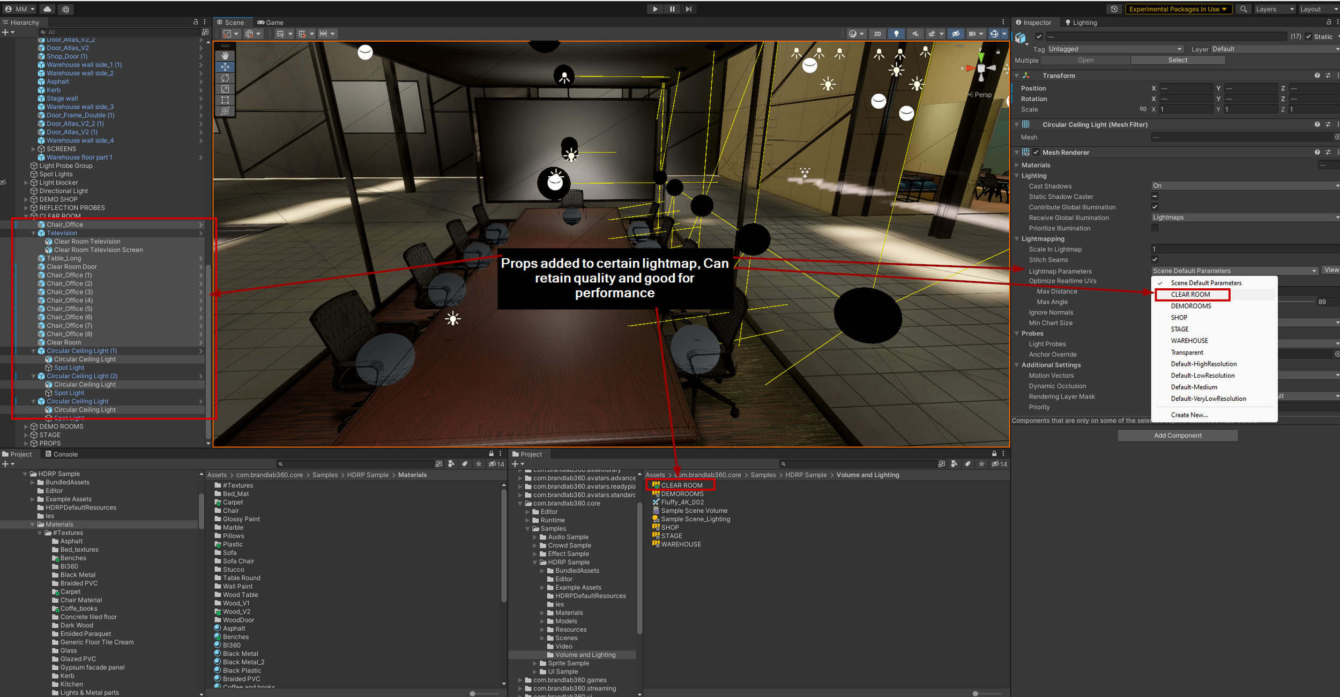Click the View button beside Lightmap Parameters
Viewport: 1340px width, 697px height.
[x=1331, y=270]
